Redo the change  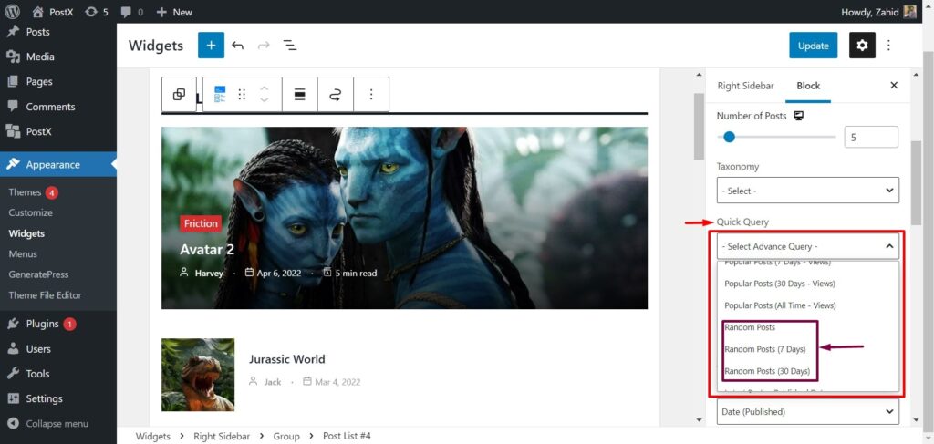264,46
